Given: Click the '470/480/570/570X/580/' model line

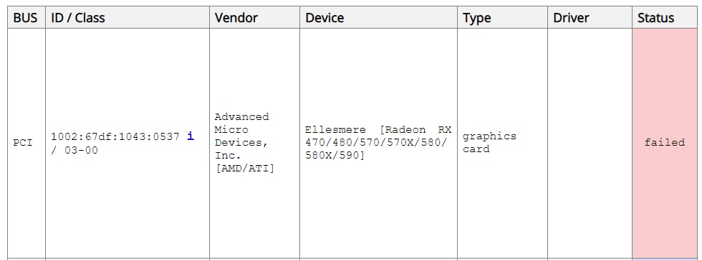Looking at the screenshot, I should pos(376,143).
